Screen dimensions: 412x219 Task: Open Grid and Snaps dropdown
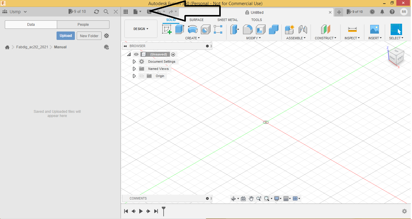coord(287,199)
